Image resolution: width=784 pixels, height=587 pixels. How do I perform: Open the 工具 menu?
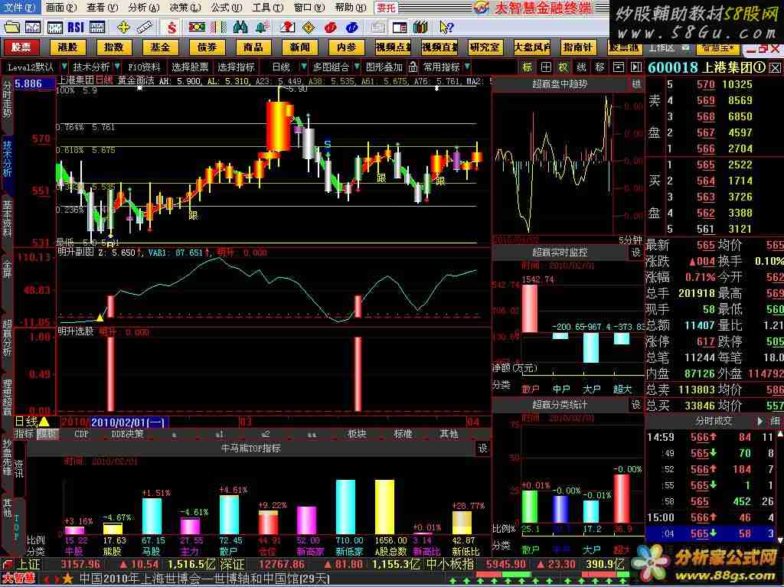click(x=267, y=8)
